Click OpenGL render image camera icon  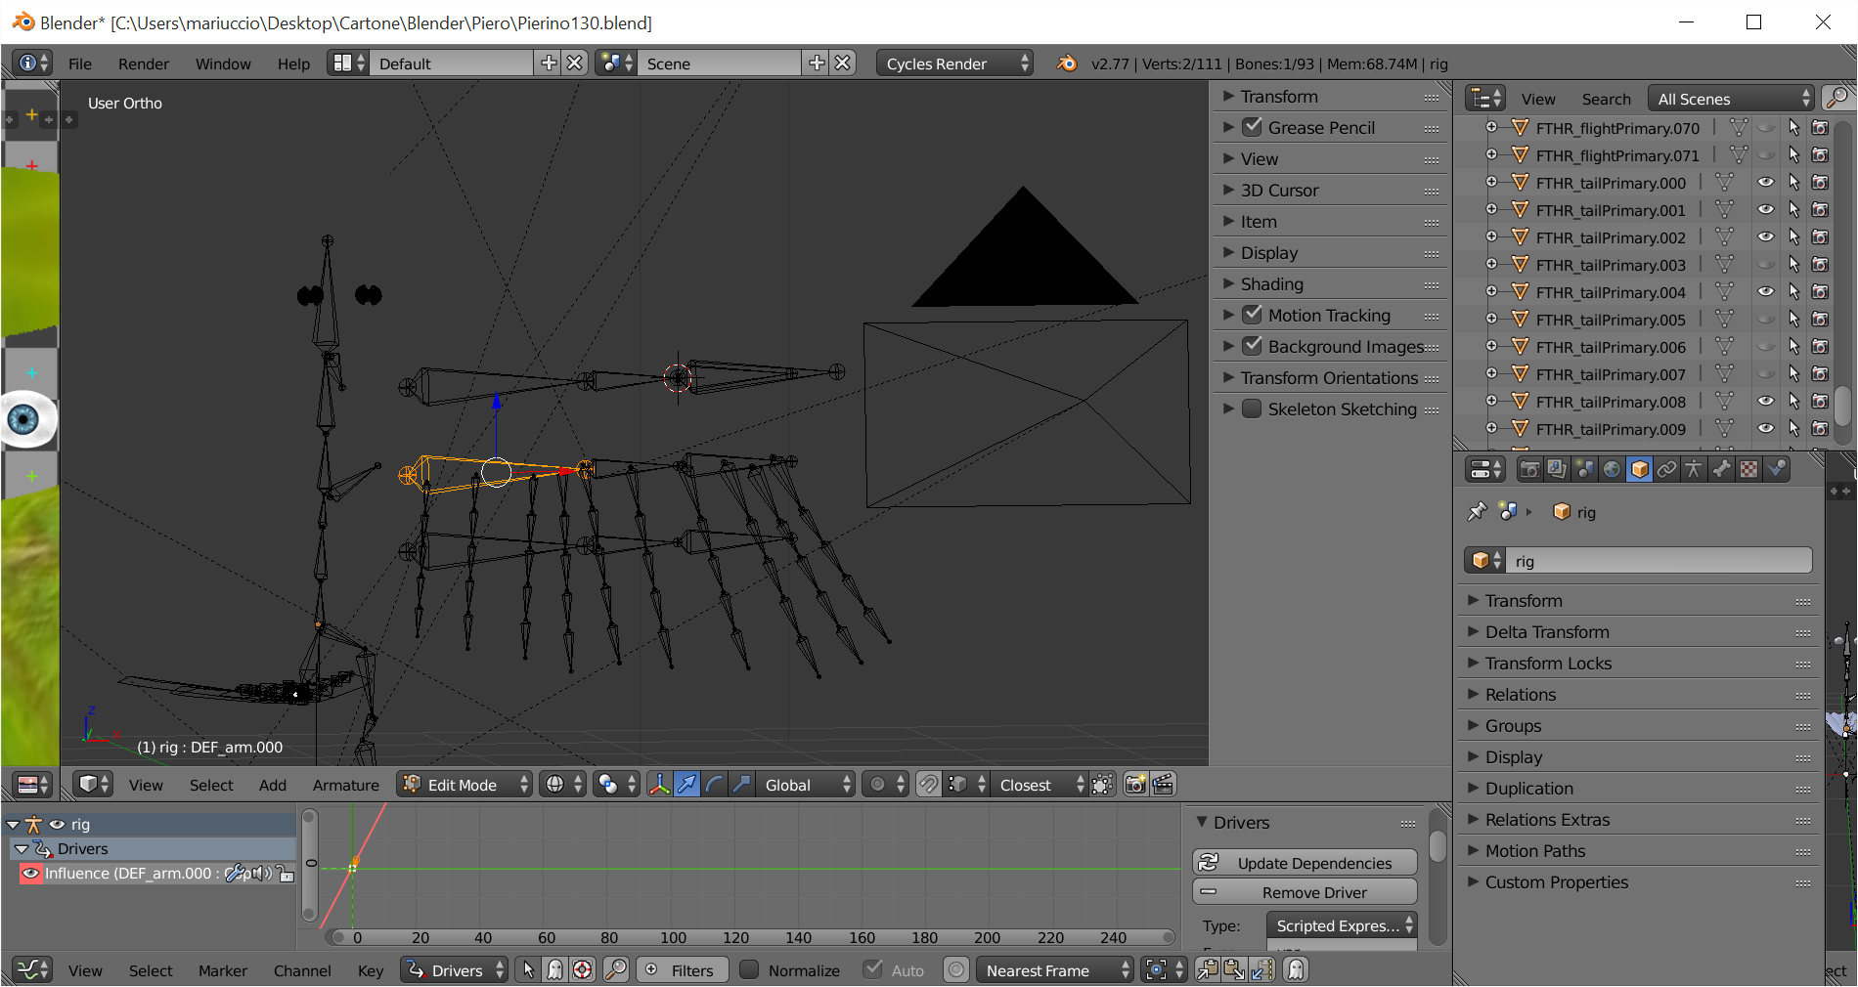(x=1135, y=785)
